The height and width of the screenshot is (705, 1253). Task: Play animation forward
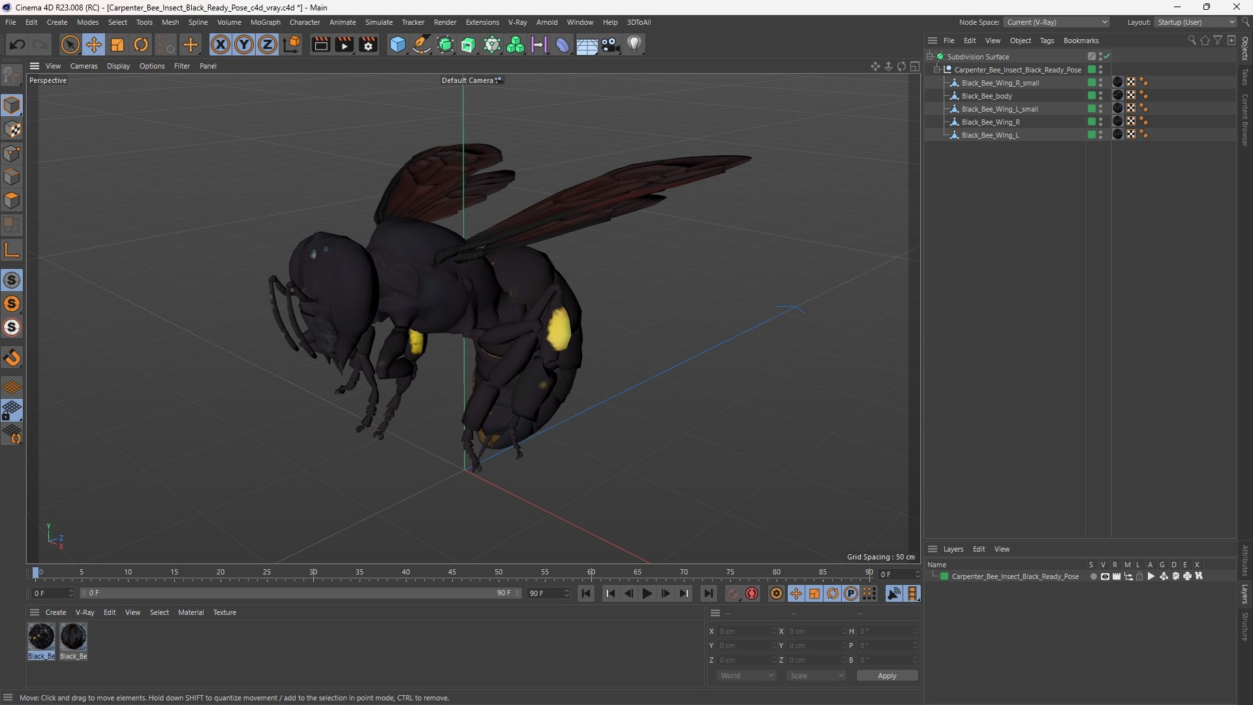point(647,593)
